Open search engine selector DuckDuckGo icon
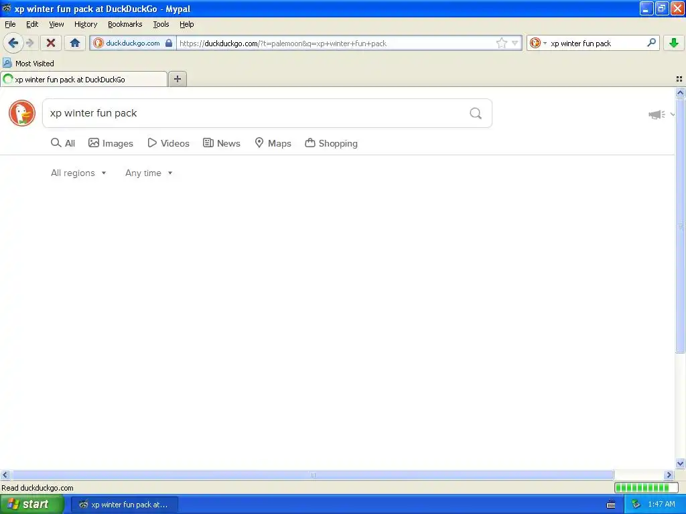The image size is (686, 514). click(535, 43)
